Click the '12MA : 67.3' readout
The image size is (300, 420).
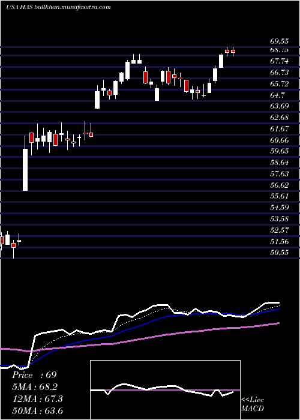coord(37,399)
